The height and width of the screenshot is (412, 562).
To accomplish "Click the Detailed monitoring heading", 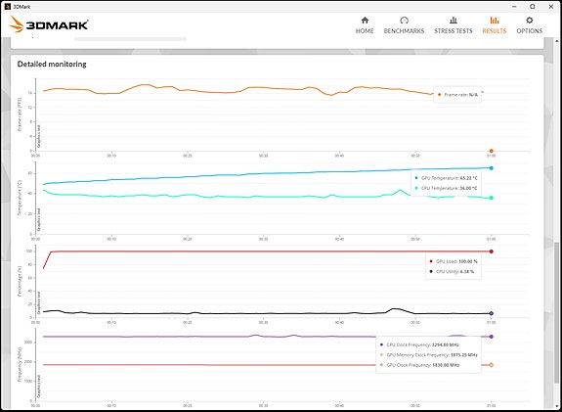I will [52, 65].
